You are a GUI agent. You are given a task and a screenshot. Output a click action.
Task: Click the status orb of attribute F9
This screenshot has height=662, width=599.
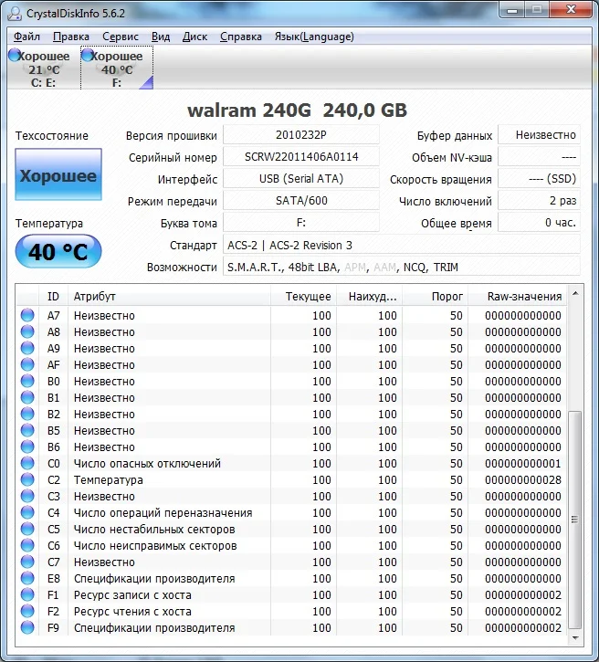coord(27,628)
